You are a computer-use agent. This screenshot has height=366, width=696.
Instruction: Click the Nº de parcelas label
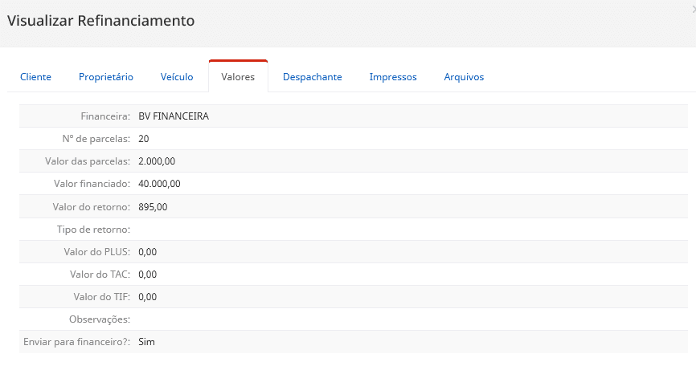[96, 139]
